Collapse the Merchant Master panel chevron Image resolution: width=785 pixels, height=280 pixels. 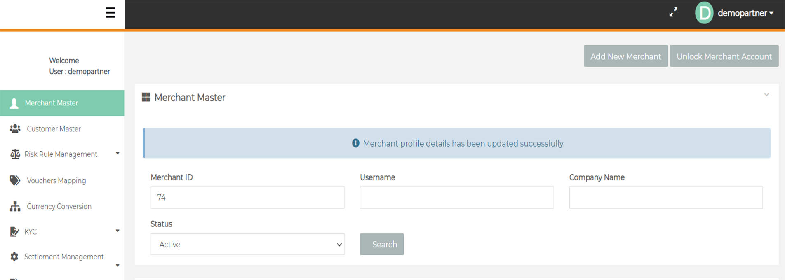[x=766, y=95]
